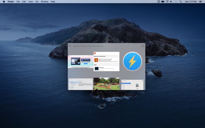Screen dimensions: 205x128
Task: Check the battery status icon
Action: pyautogui.click(x=163, y=2)
